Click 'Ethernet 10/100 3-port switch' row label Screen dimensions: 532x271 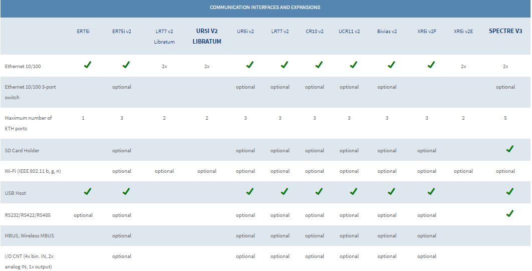point(30,92)
